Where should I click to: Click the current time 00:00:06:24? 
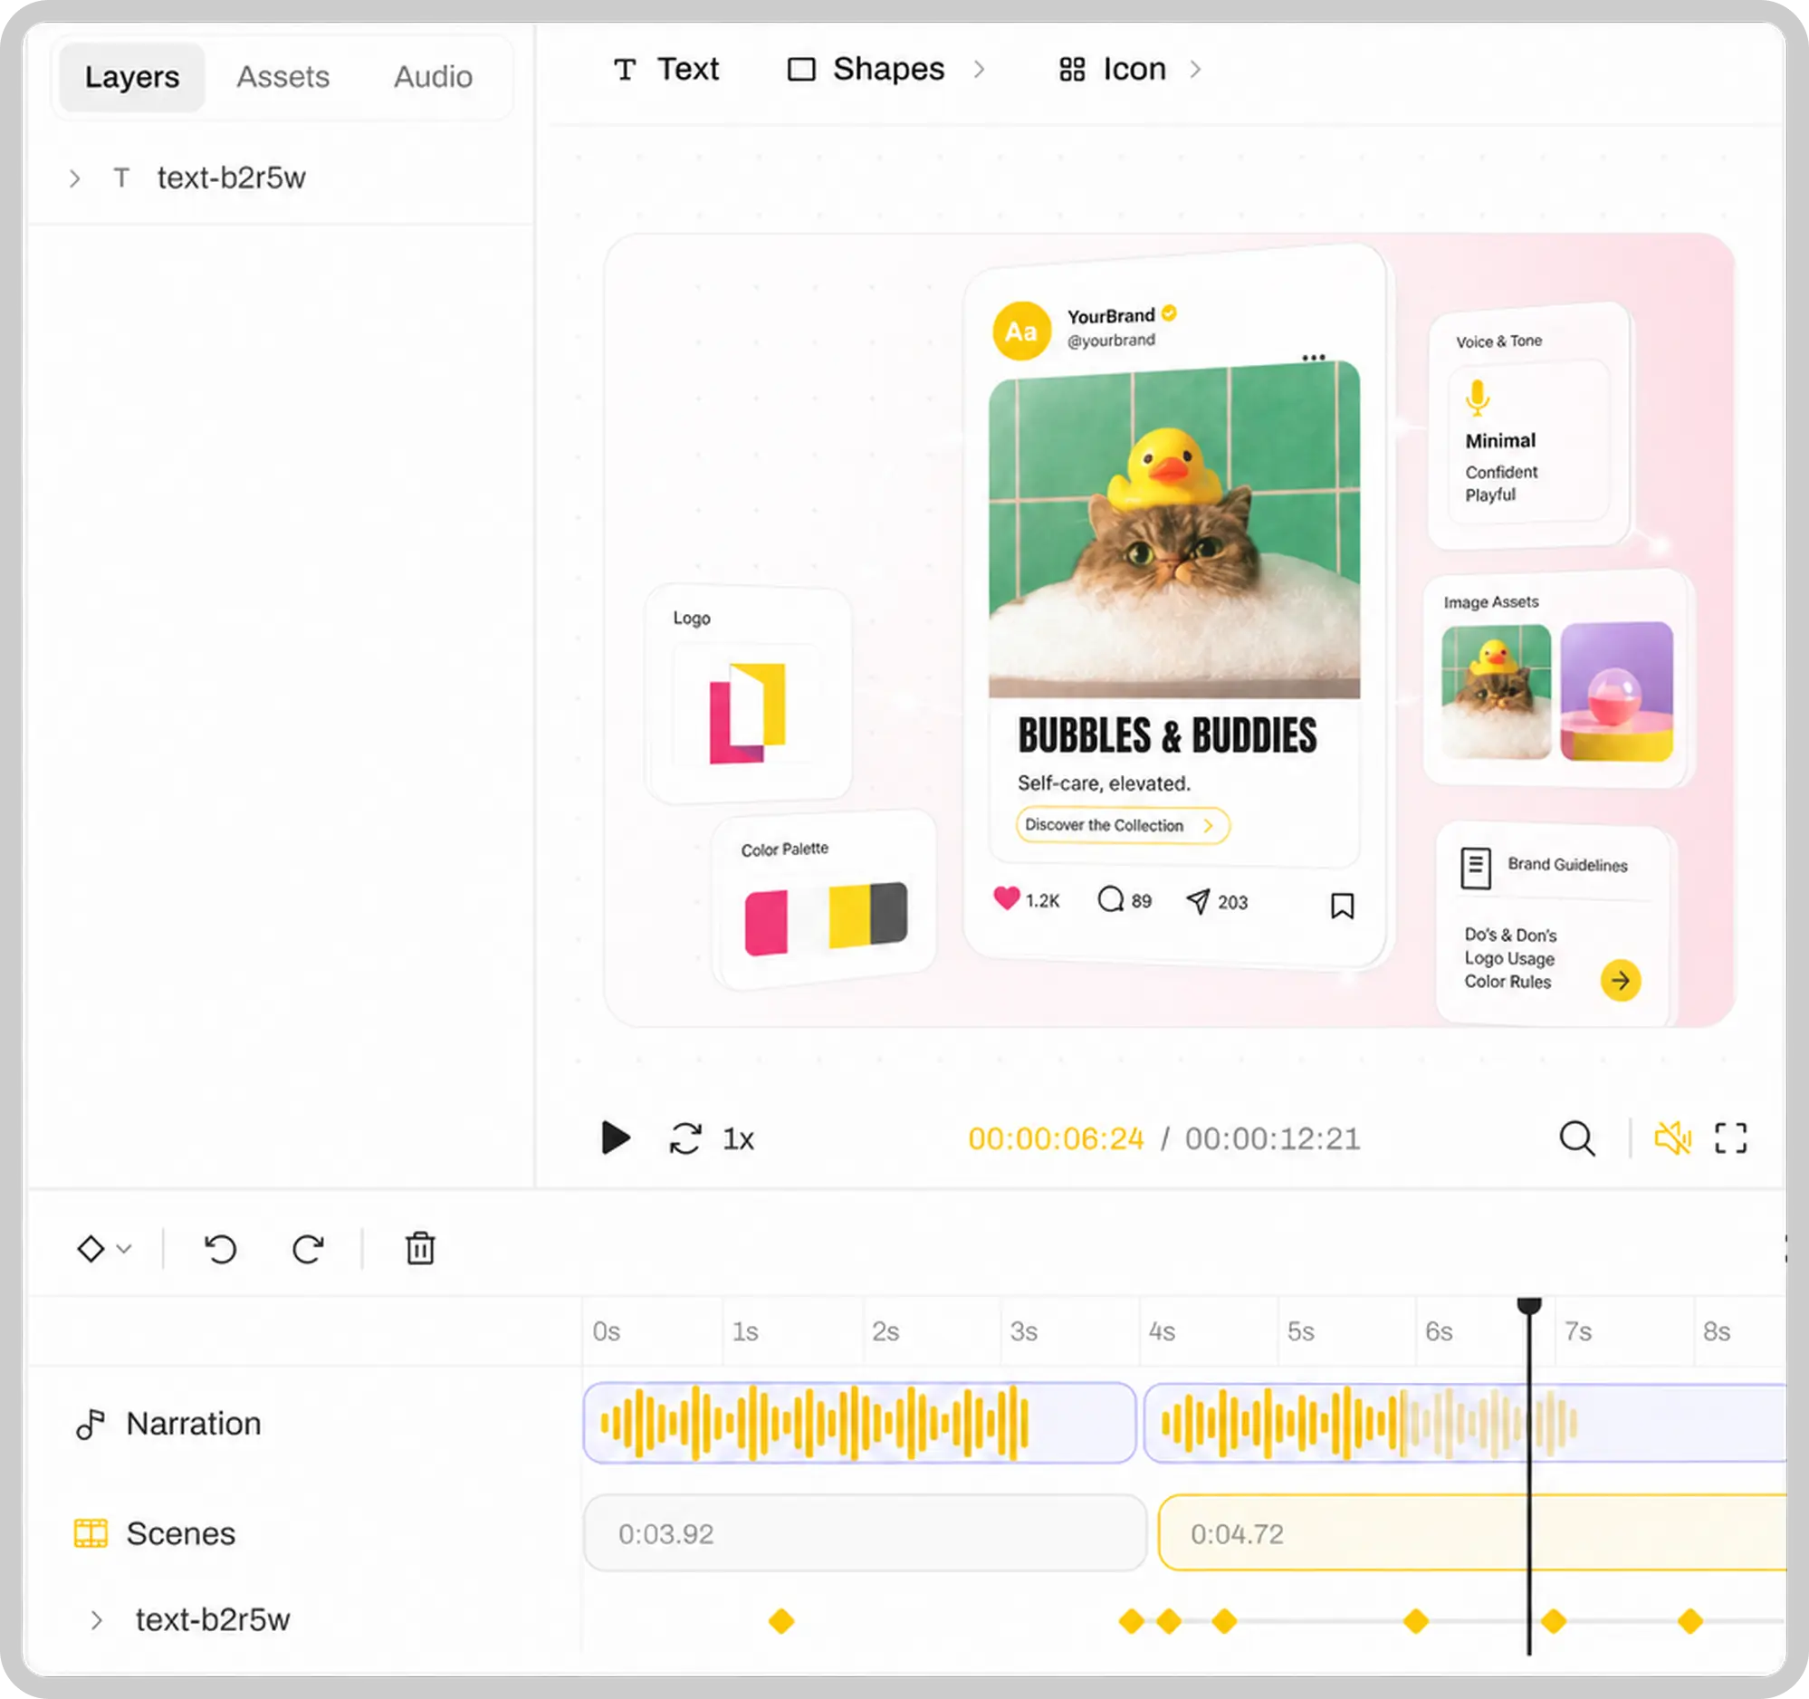(1056, 1138)
